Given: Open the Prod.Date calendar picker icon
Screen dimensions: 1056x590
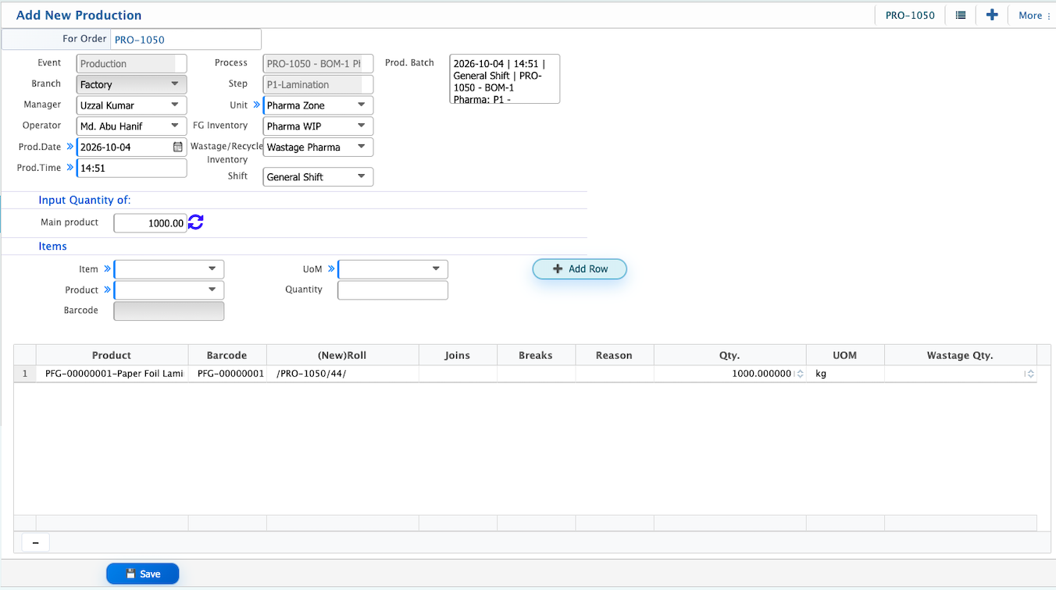Looking at the screenshot, I should (177, 147).
